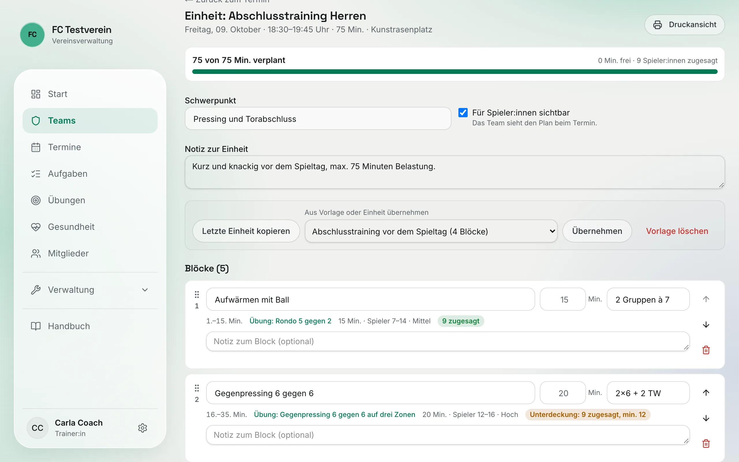The height and width of the screenshot is (462, 739).
Task: Click Letzte Einheit kopieren button
Action: click(x=246, y=231)
